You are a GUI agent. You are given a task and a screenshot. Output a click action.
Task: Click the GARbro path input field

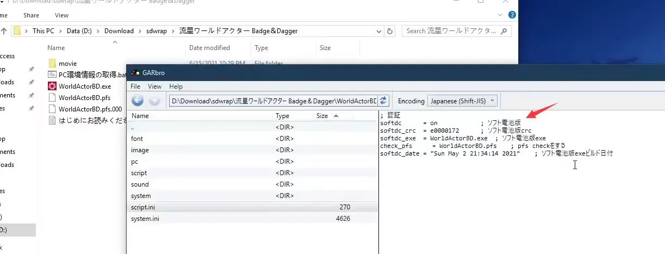coord(272,101)
